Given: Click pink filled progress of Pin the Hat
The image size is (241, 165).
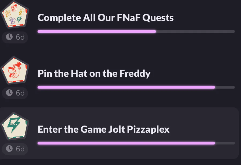Looking at the screenshot, I should pyautogui.click(x=126, y=87).
